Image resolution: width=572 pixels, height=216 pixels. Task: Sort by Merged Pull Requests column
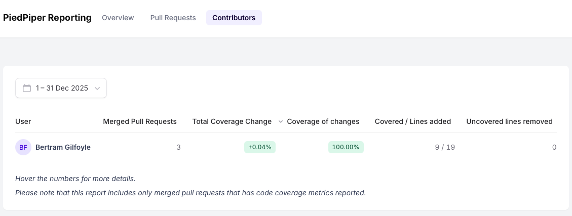coord(139,121)
